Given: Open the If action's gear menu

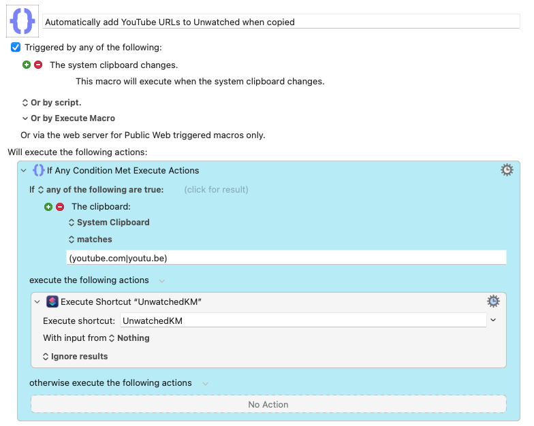Looking at the screenshot, I should point(507,170).
